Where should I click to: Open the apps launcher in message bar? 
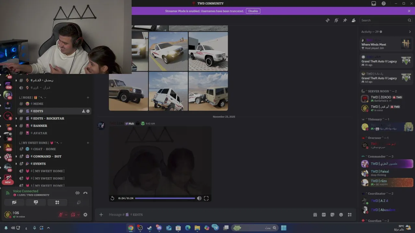350,215
